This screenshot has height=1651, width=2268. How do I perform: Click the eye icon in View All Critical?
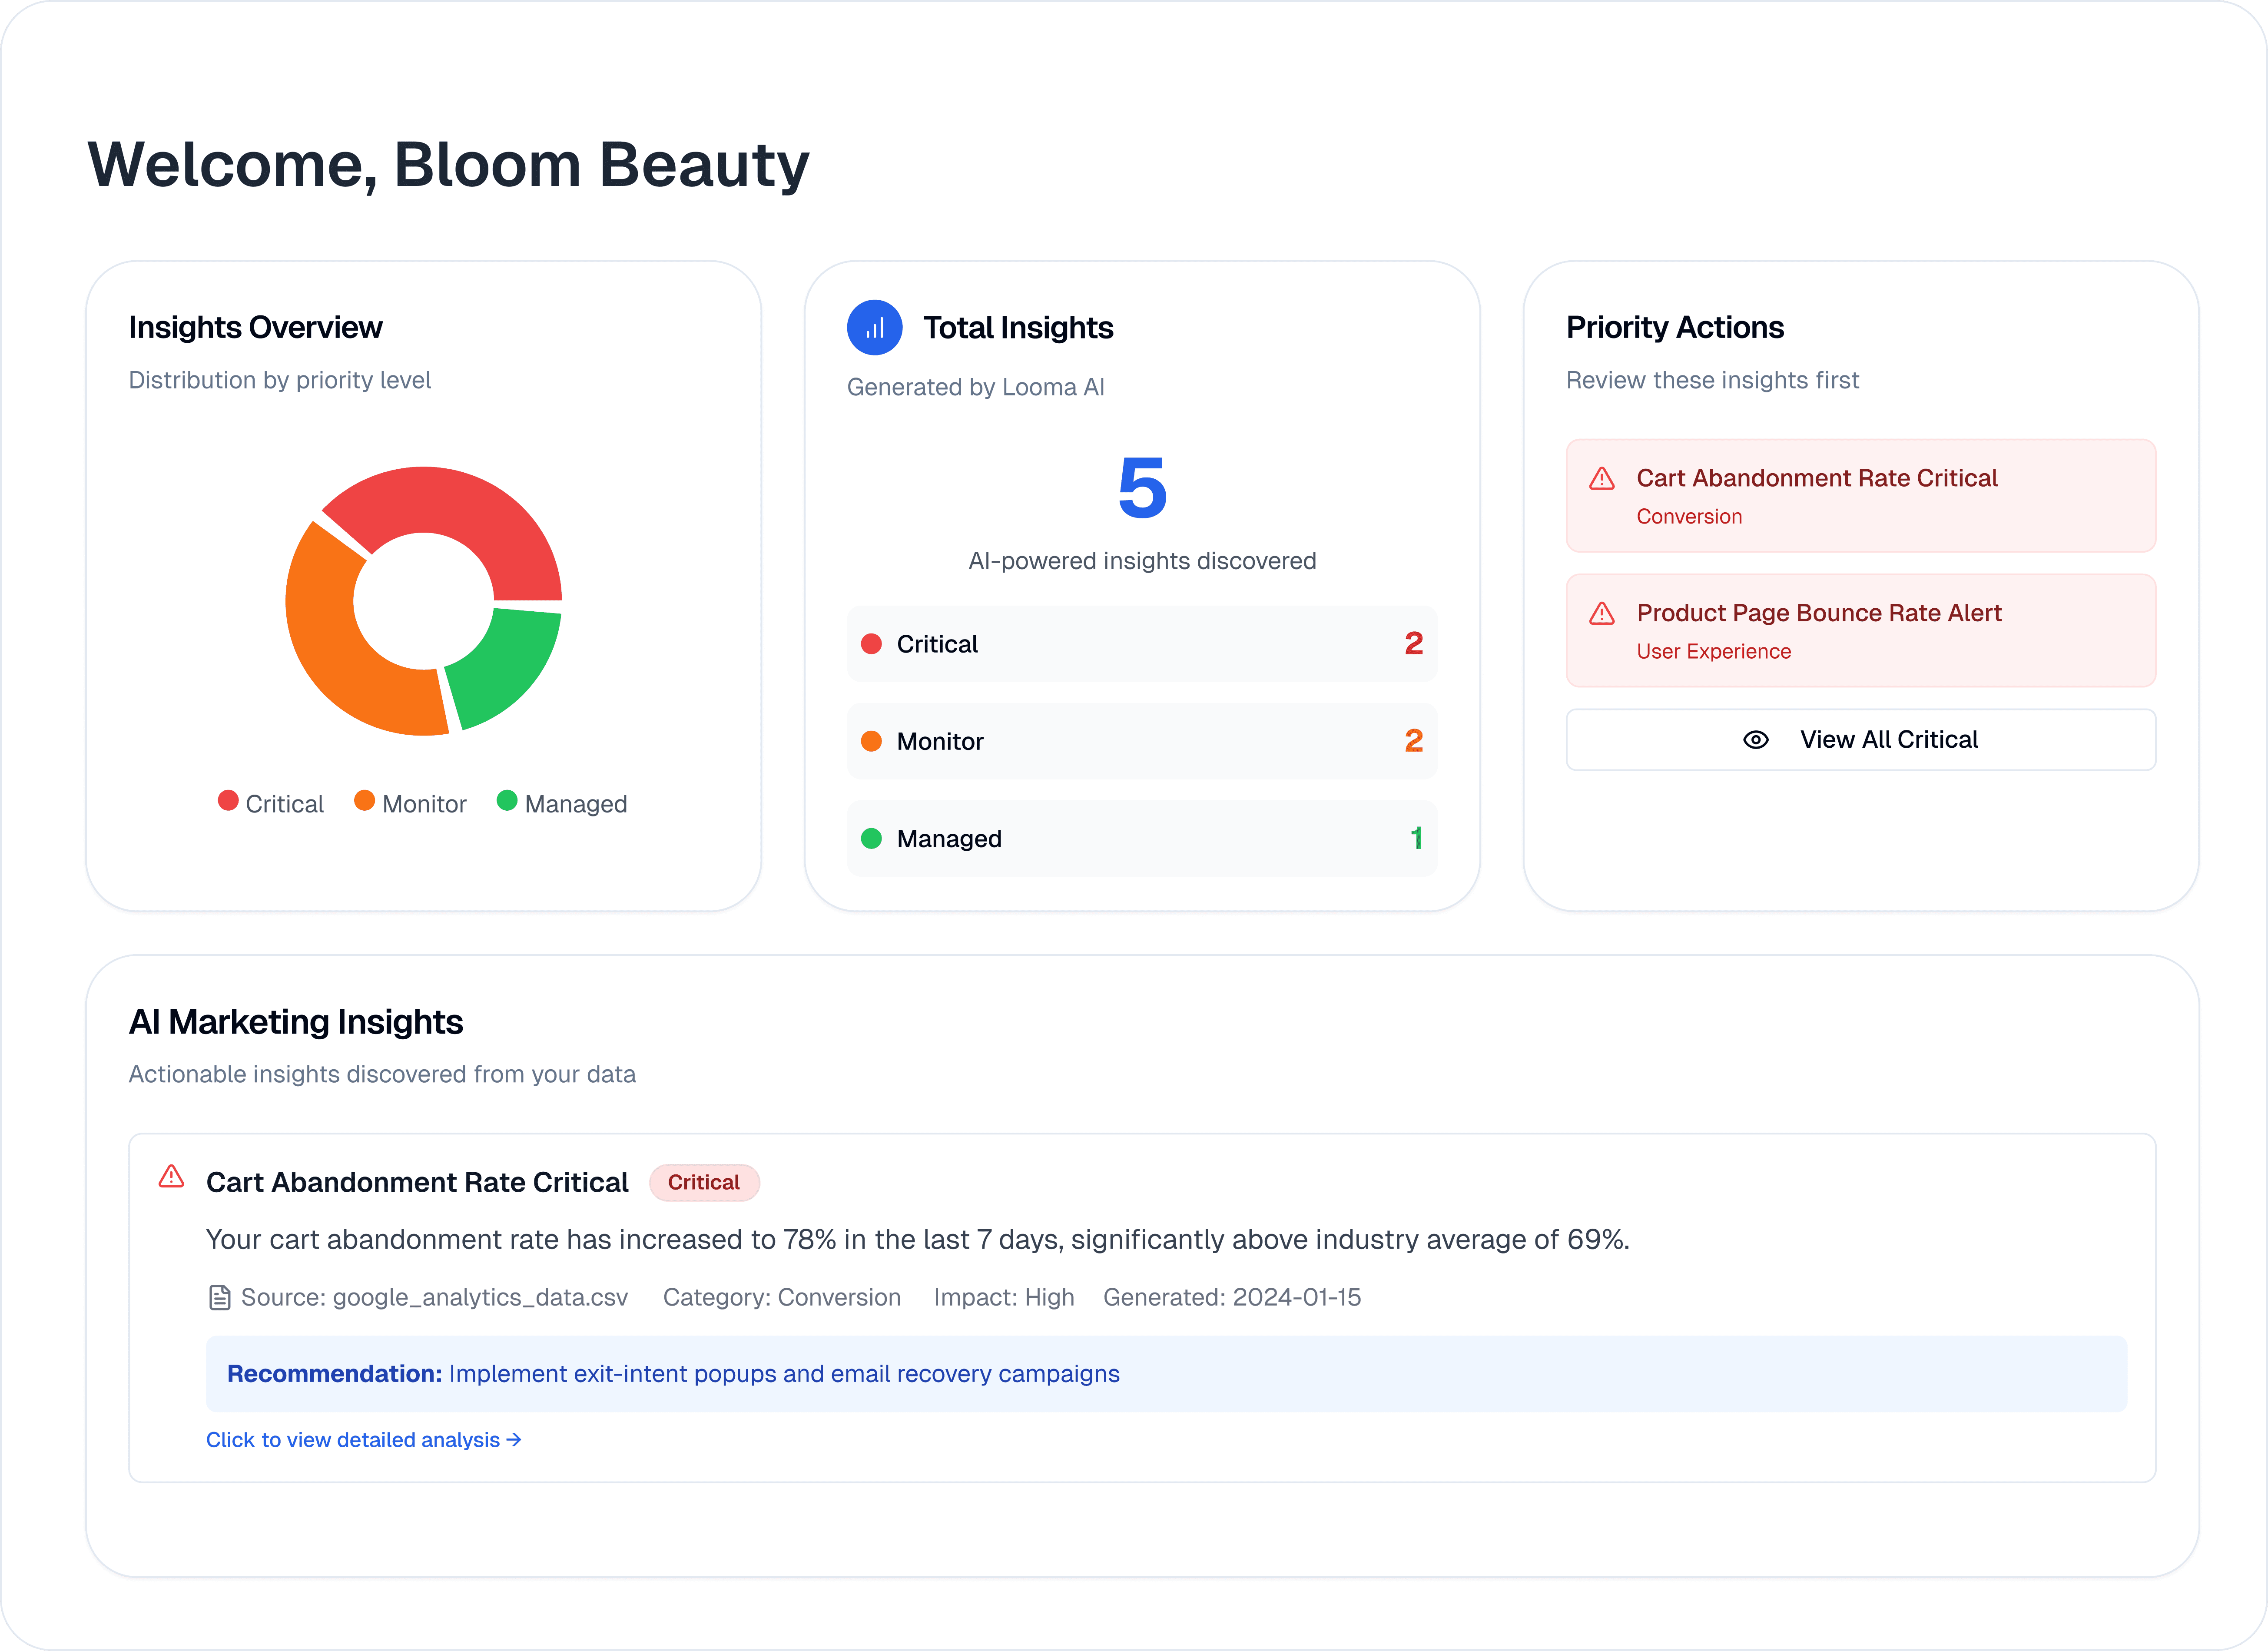[1756, 740]
